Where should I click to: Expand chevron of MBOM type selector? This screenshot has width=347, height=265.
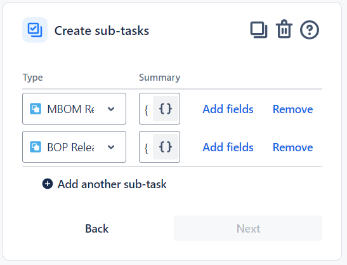pos(111,109)
